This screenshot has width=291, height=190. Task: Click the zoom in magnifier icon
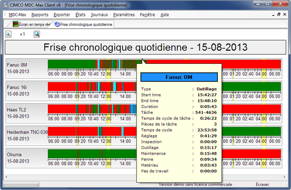click(x=37, y=34)
